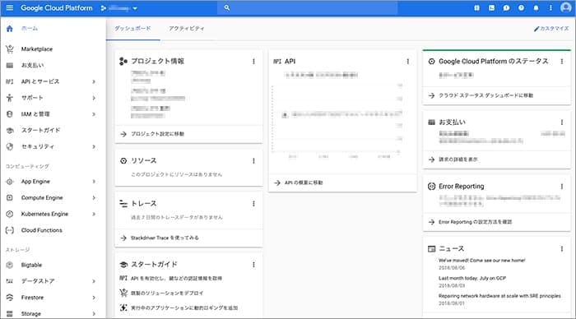Expand App Engine submenu chevron

(94, 182)
